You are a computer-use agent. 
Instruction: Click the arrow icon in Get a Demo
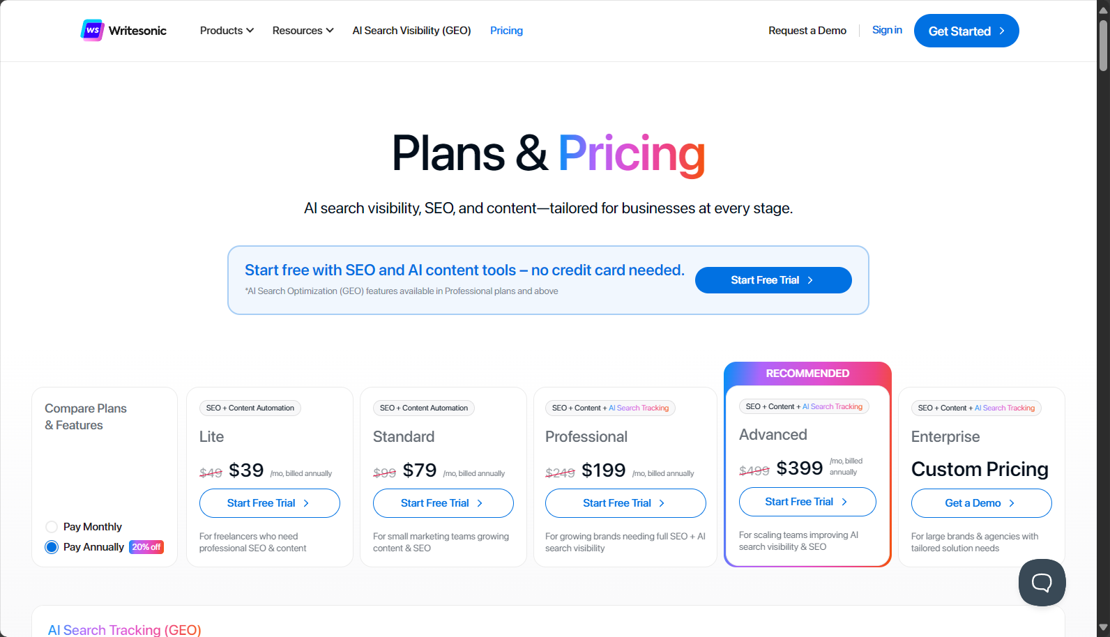coord(1012,503)
